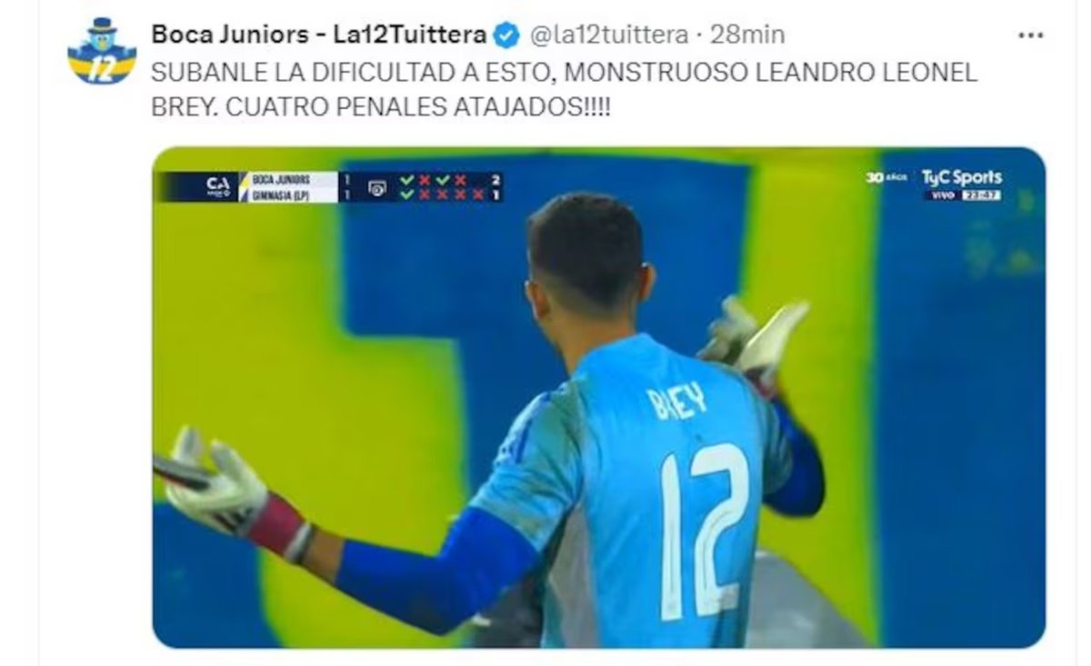This screenshot has width=1091, height=666.
Task: Click Boca Juniors' first green checkmark
Action: tap(406, 180)
